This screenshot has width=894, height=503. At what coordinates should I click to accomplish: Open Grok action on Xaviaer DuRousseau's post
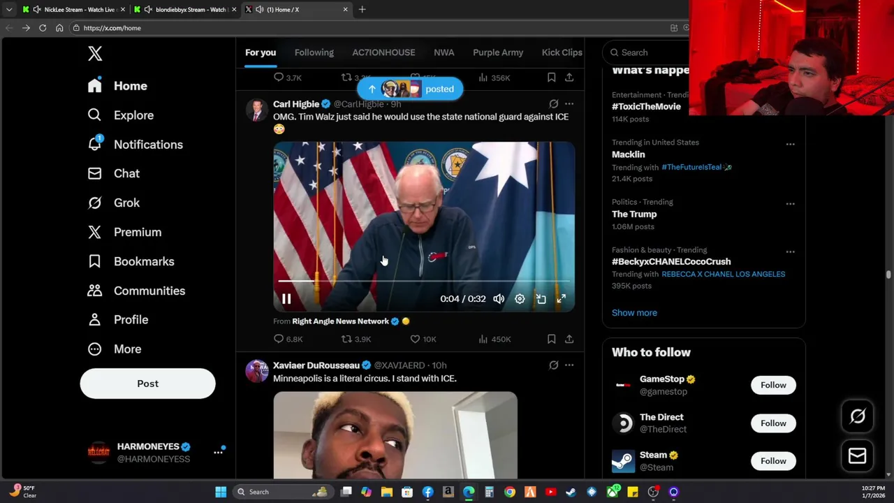[554, 365]
